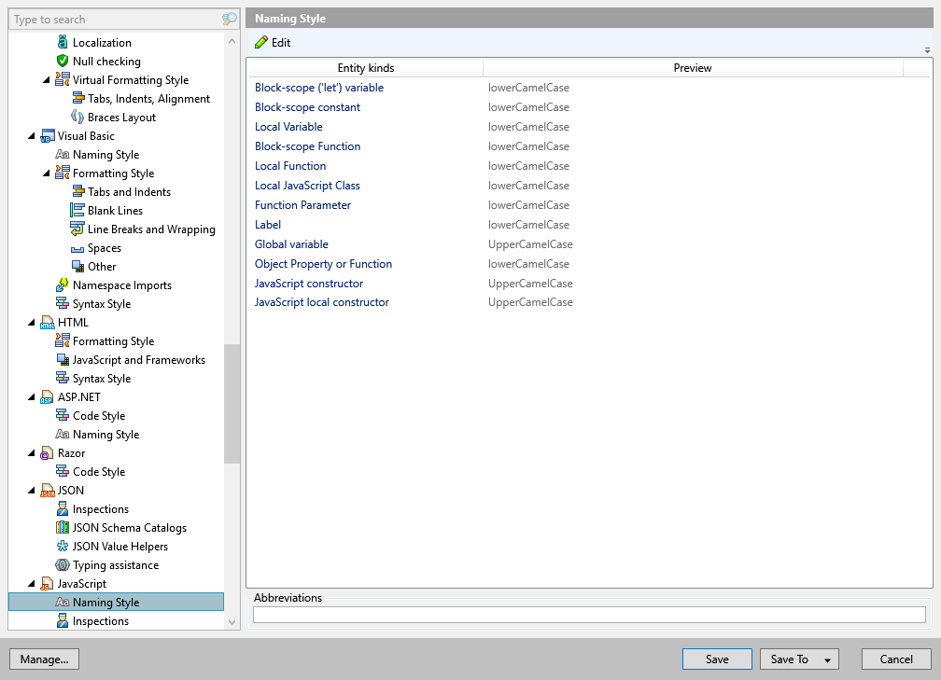This screenshot has height=680, width=941.
Task: Click the Typing assistance icon
Action: click(x=63, y=565)
